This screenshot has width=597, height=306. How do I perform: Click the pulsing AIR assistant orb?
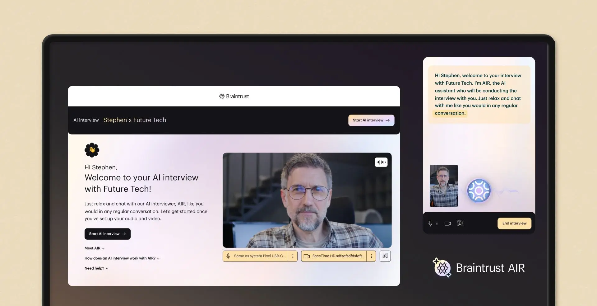coord(479,190)
